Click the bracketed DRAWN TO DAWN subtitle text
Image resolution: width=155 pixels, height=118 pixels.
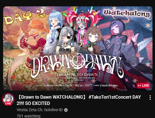pos(77,74)
